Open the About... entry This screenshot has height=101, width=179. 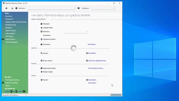point(8,86)
